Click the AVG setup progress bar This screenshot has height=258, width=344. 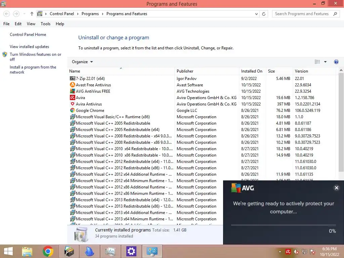283,225
